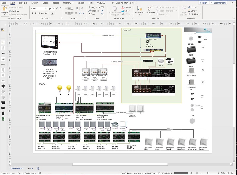
Task: Switch to the Entwurf ribbon tab
Action: tap(35, 3)
